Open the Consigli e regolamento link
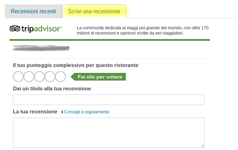The image size is (238, 150). coord(87,112)
